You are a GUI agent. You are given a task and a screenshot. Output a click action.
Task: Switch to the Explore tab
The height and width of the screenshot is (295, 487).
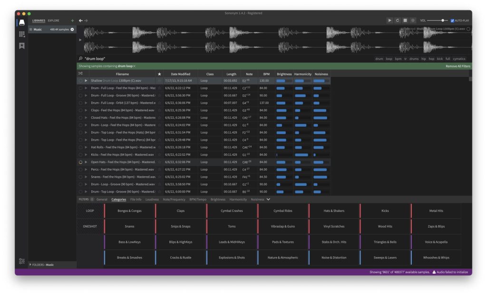pyautogui.click(x=54, y=21)
